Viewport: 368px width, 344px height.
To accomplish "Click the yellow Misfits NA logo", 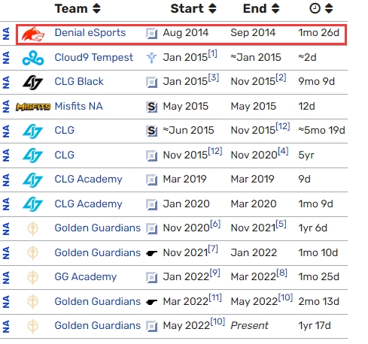I will click(33, 107).
